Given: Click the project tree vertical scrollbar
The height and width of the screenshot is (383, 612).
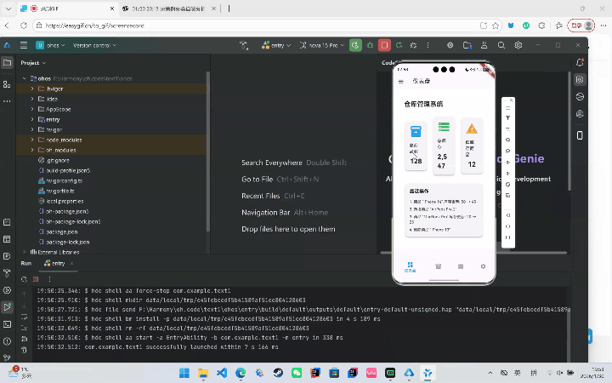Looking at the screenshot, I should point(207,151).
